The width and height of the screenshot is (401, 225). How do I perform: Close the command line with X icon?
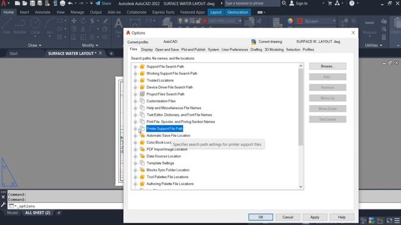point(3,197)
